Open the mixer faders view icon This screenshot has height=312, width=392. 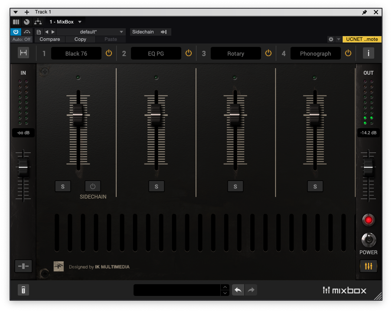pyautogui.click(x=369, y=266)
